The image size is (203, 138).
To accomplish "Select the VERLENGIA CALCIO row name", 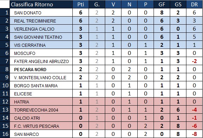I will click(41, 29).
